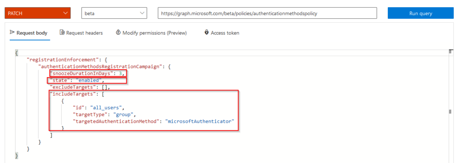Click the Request headers document icon
This screenshot has width=457, height=163.
point(62,32)
